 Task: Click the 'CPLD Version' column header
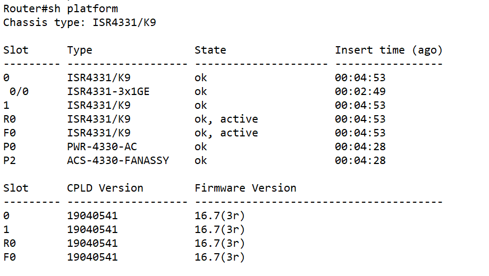tap(105, 188)
